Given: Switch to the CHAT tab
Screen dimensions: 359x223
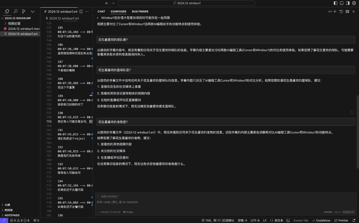Looking at the screenshot, I should [101, 12].
